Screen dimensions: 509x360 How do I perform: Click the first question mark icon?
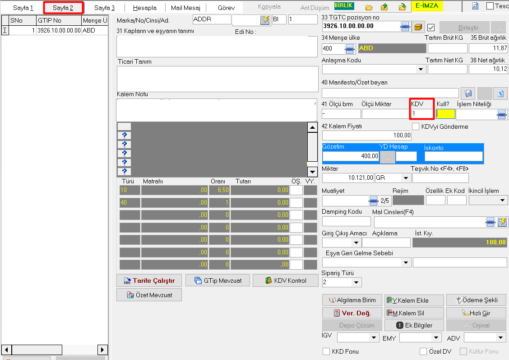point(124,136)
